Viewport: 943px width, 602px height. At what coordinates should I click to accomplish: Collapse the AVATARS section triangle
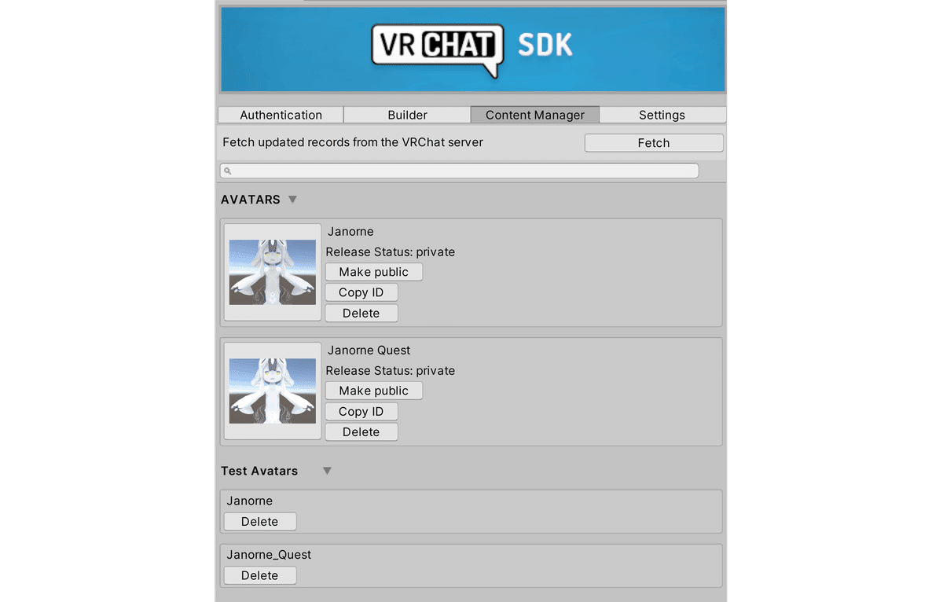(x=292, y=200)
